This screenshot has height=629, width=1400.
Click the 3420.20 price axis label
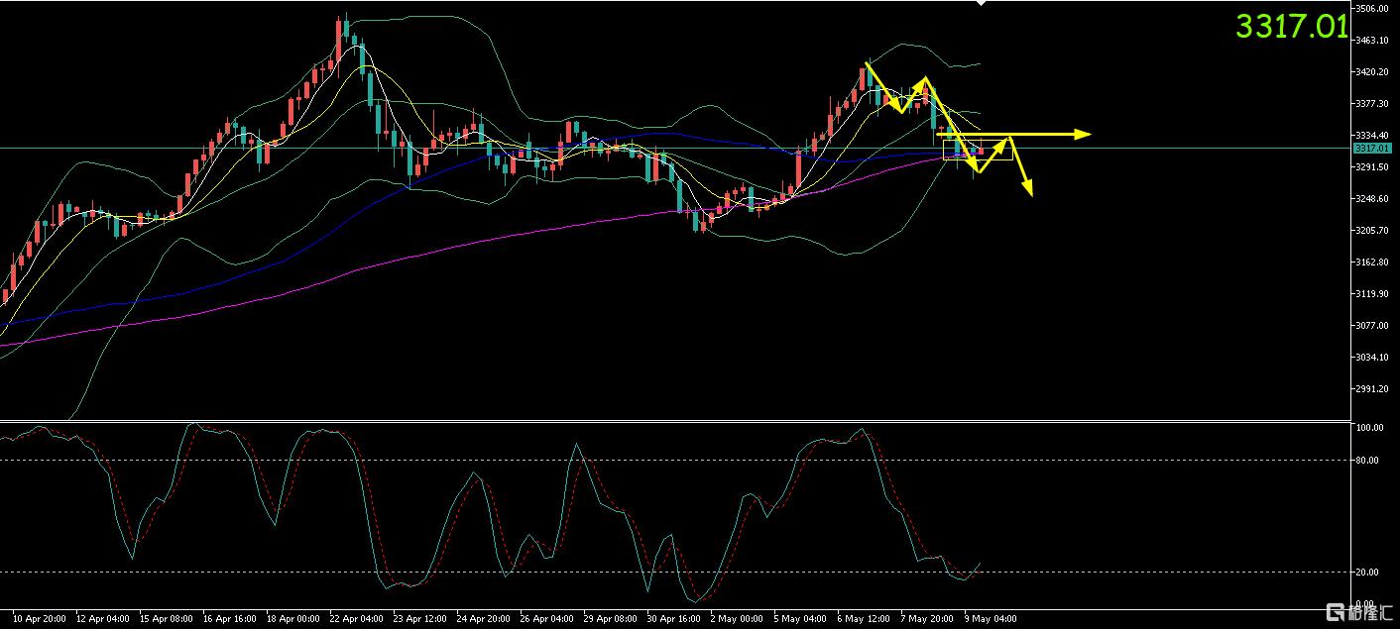click(x=1374, y=72)
